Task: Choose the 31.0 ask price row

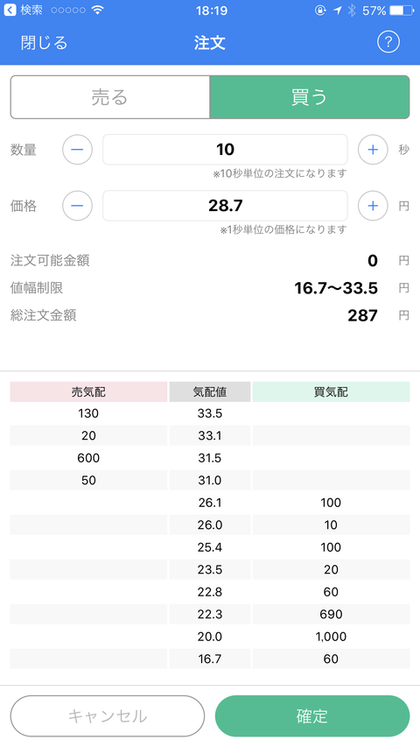Action: click(x=210, y=480)
